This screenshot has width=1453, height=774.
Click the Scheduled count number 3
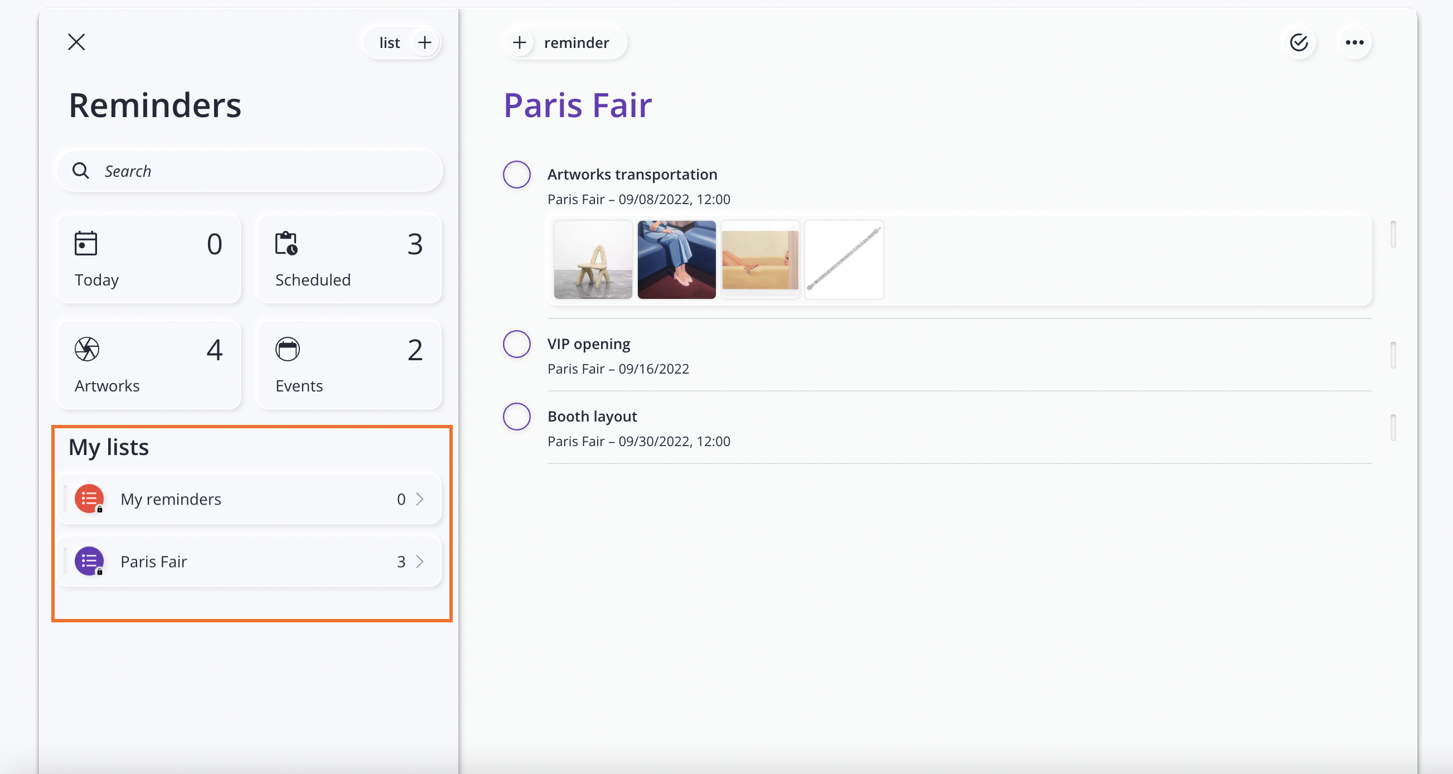415,244
